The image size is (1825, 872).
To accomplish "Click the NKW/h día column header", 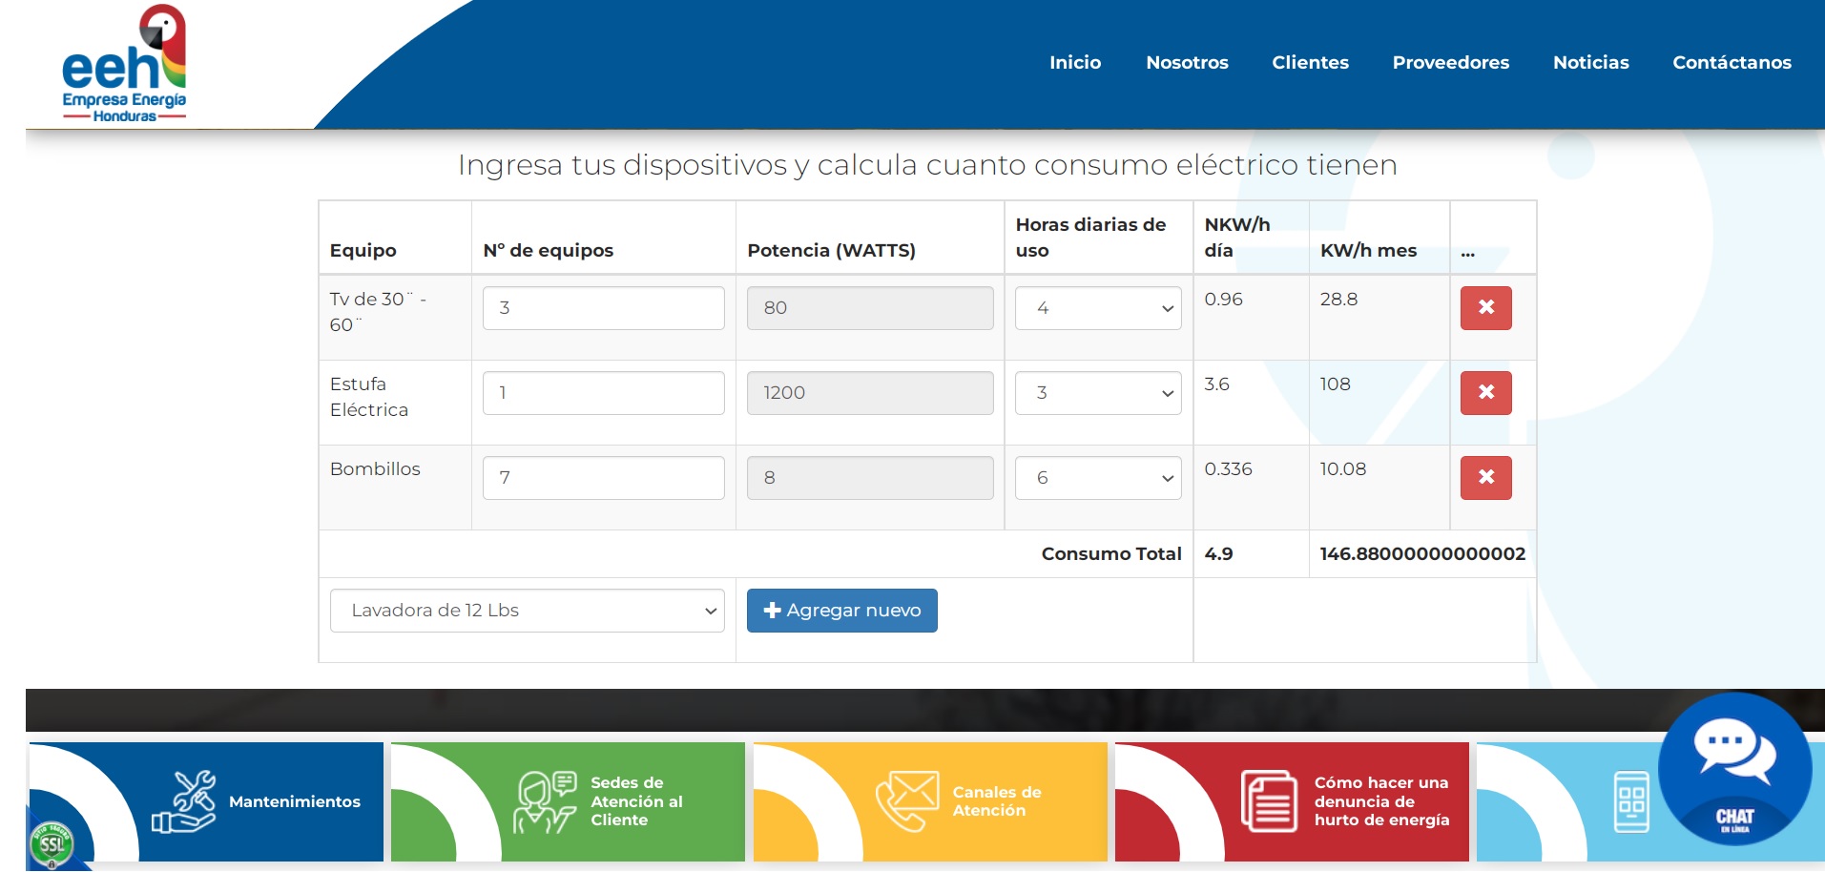I will coord(1236,238).
